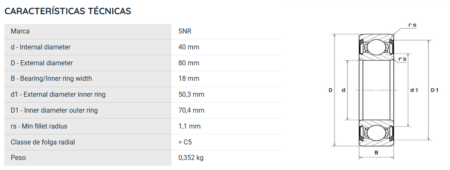The width and height of the screenshot is (450, 170).
Task: Click the top rs label in the diagram
Action: click(412, 25)
